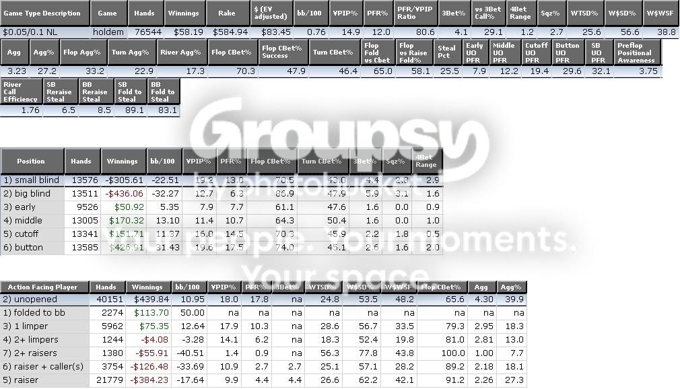This screenshot has width=680, height=389.
Task: Click bb/100 header in position table
Action: (163, 161)
